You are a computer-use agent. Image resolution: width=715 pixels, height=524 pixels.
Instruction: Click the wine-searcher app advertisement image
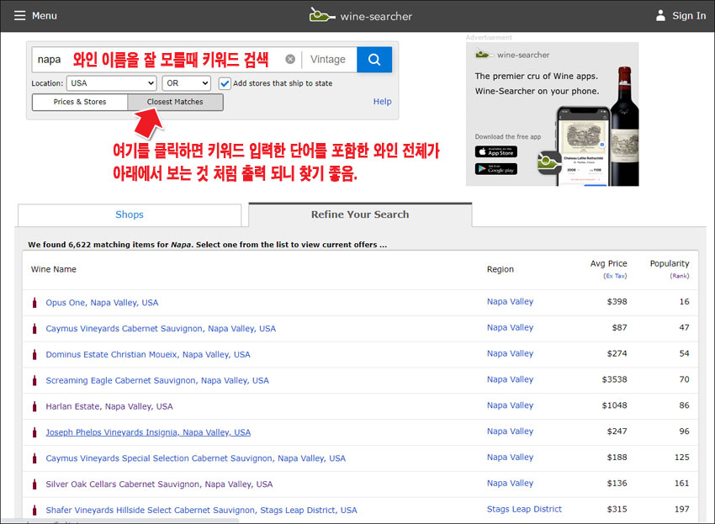(552, 114)
